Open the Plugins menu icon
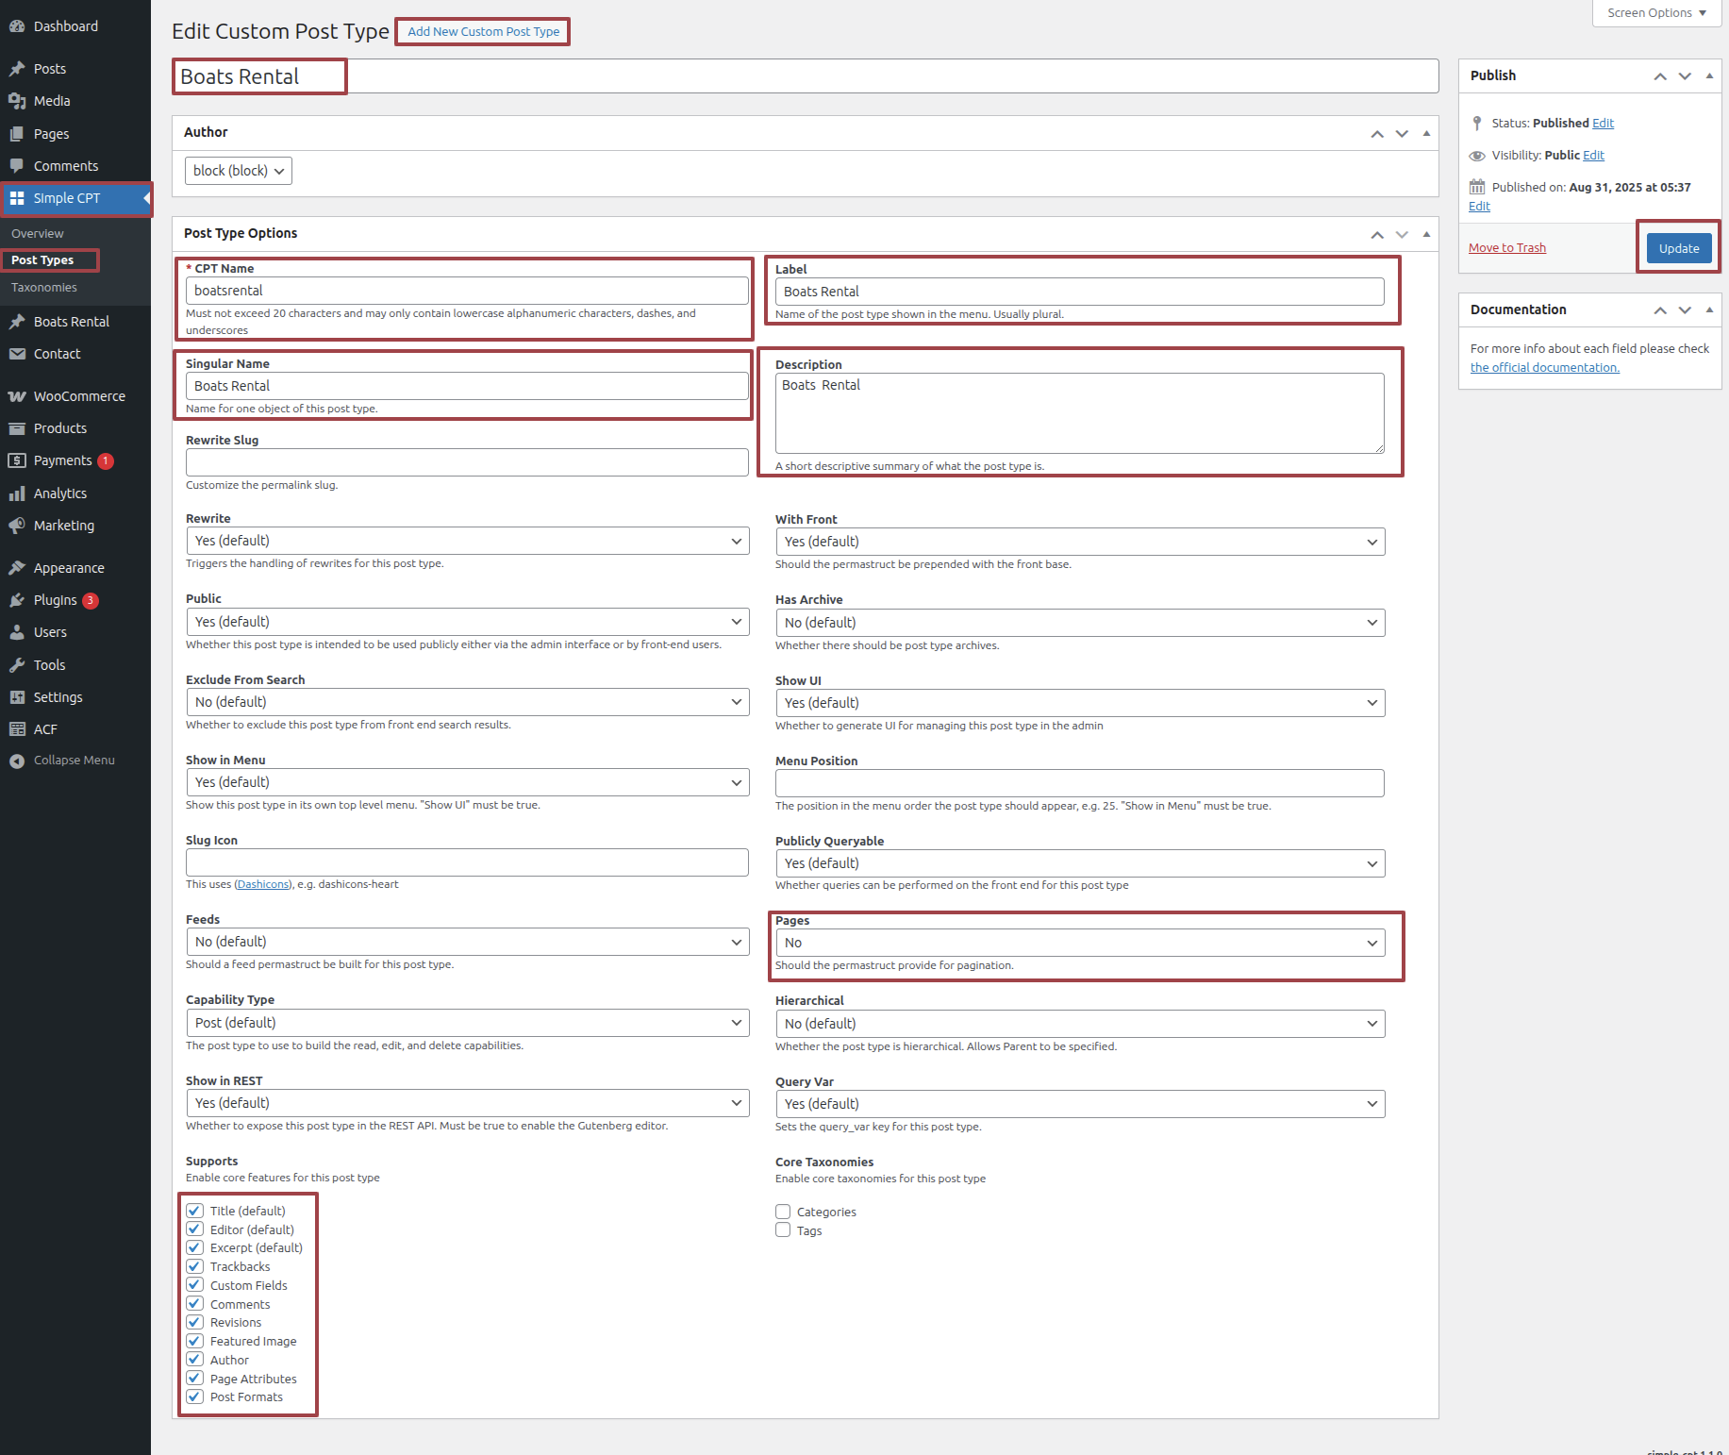 tap(17, 600)
